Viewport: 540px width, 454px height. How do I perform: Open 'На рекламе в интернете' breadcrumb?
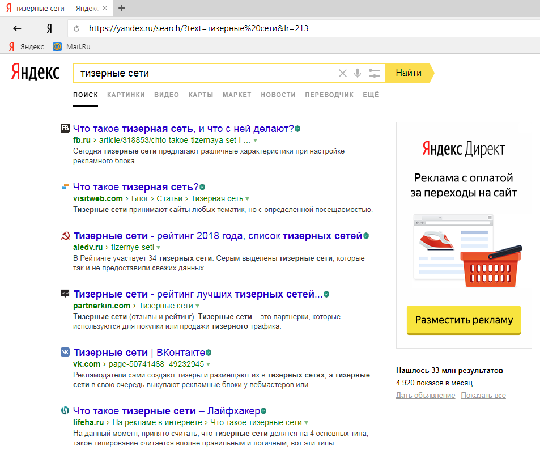tap(158, 422)
